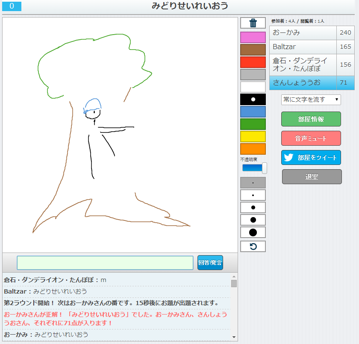Click the green 部屋情報 button

311,119
